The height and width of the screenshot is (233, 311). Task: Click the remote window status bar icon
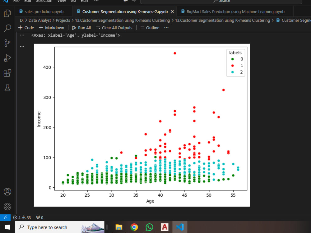tap(5, 217)
